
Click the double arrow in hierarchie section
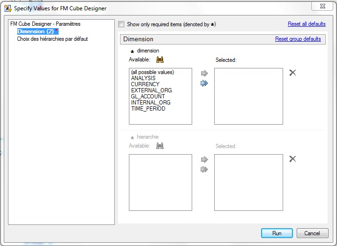tap(204, 169)
